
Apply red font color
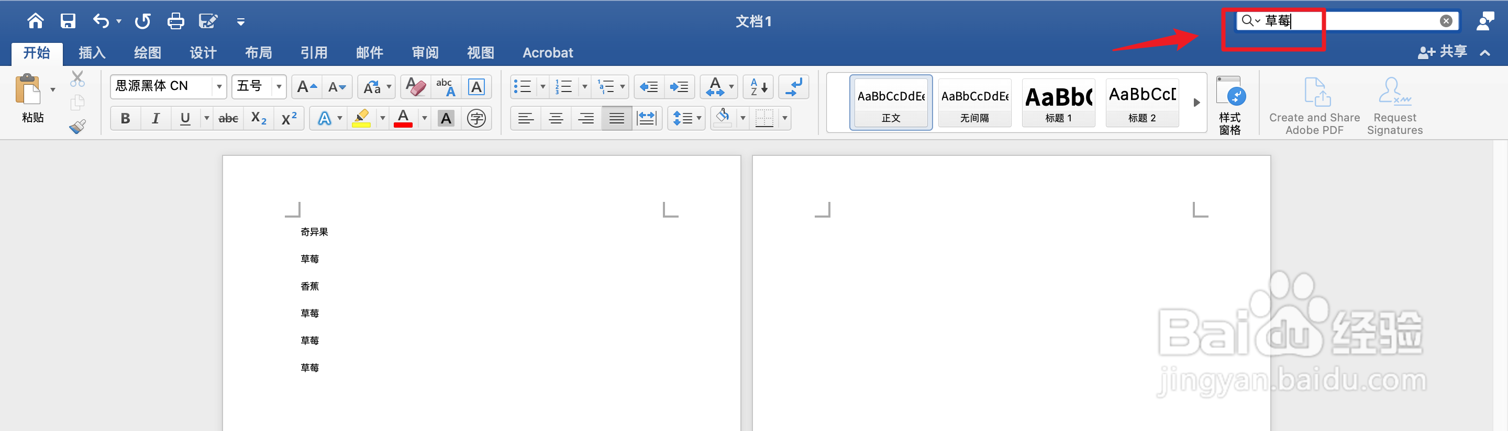point(403,119)
